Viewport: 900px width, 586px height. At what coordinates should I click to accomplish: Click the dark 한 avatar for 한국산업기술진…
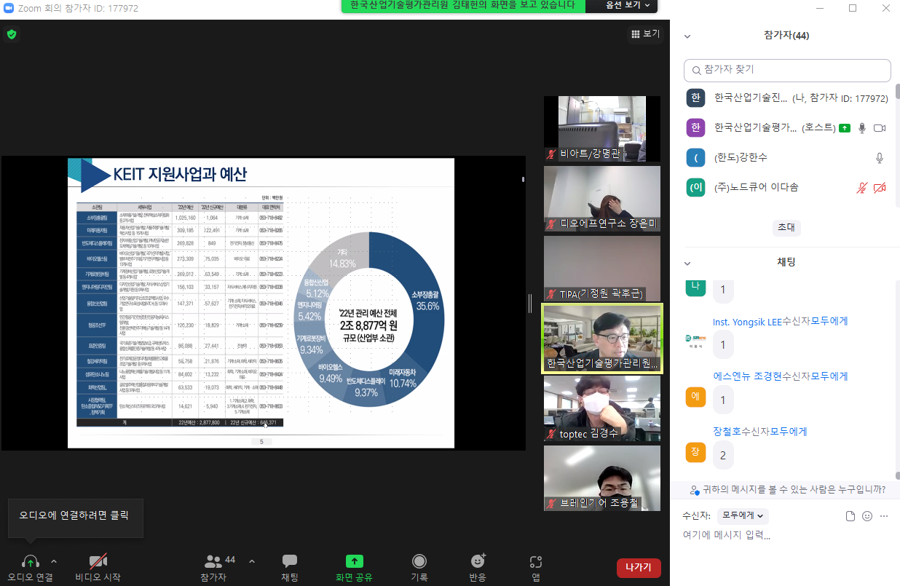coord(696,98)
